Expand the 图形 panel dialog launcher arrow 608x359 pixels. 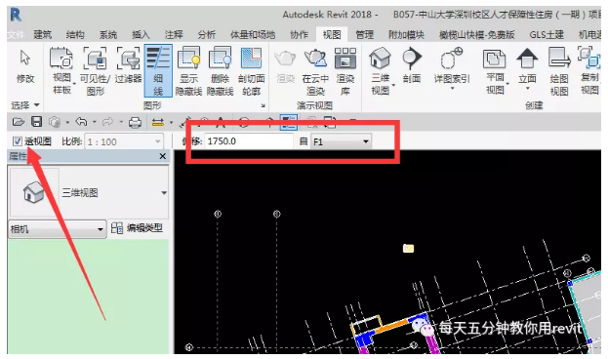click(x=263, y=105)
